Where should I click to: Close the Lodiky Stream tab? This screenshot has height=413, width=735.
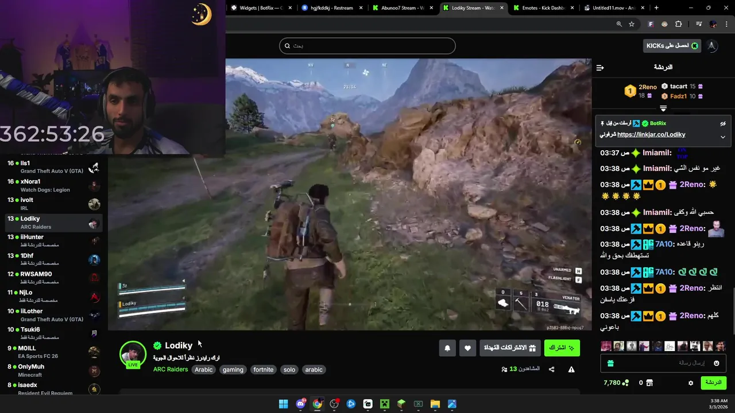click(x=502, y=8)
